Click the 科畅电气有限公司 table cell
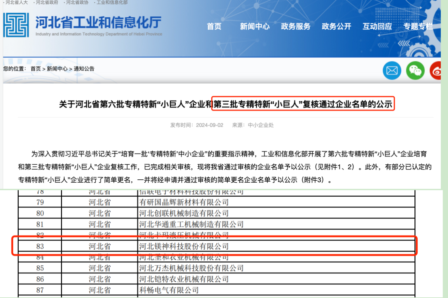The height and width of the screenshot is (298, 448). click(169, 290)
